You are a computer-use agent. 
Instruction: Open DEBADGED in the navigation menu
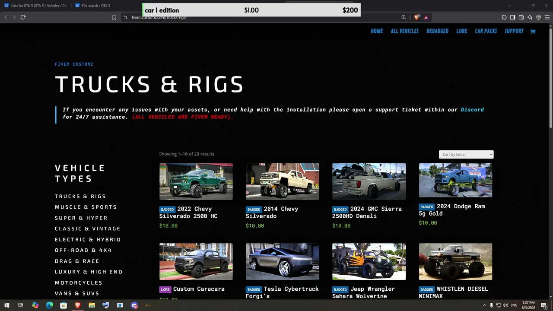pos(437,31)
